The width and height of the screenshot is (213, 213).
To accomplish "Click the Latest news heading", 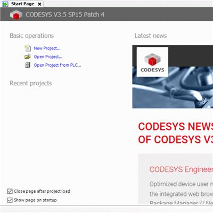I will (x=151, y=36).
